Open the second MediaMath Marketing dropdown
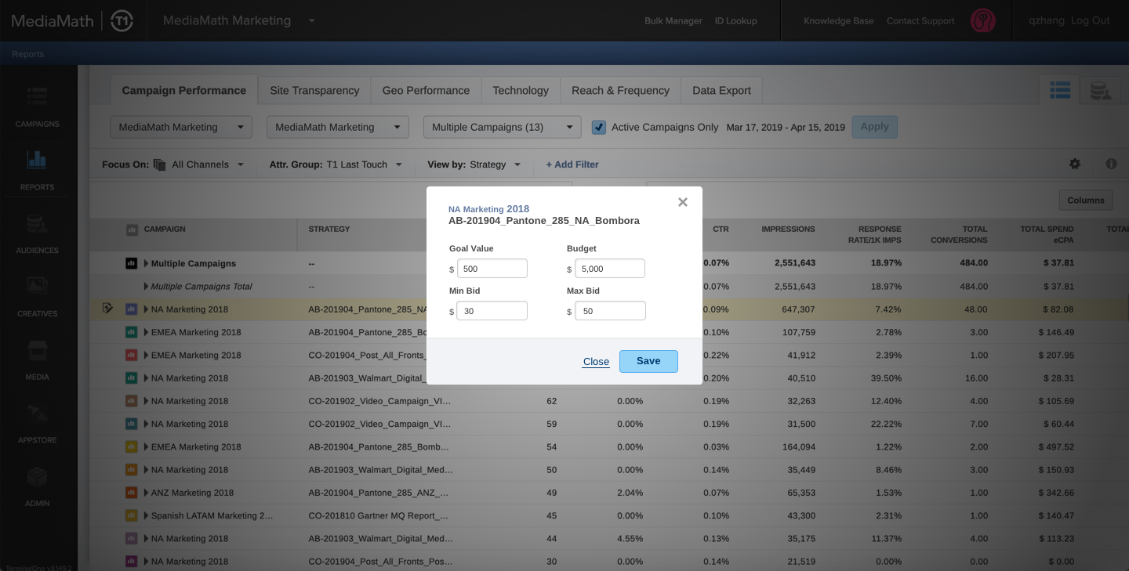 [x=338, y=127]
